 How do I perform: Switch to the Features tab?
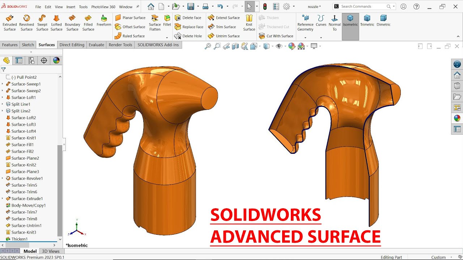click(x=10, y=45)
